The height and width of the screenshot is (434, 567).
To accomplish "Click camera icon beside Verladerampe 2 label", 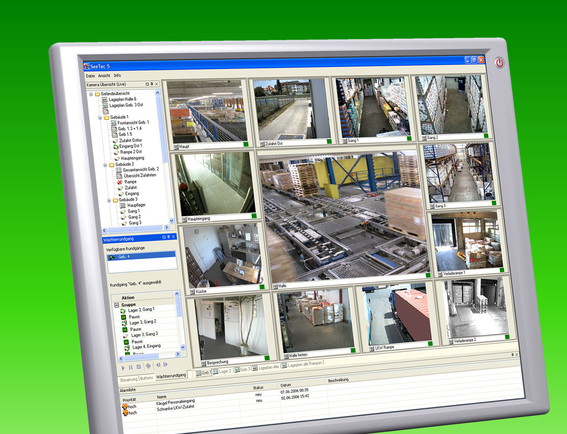I will point(450,341).
